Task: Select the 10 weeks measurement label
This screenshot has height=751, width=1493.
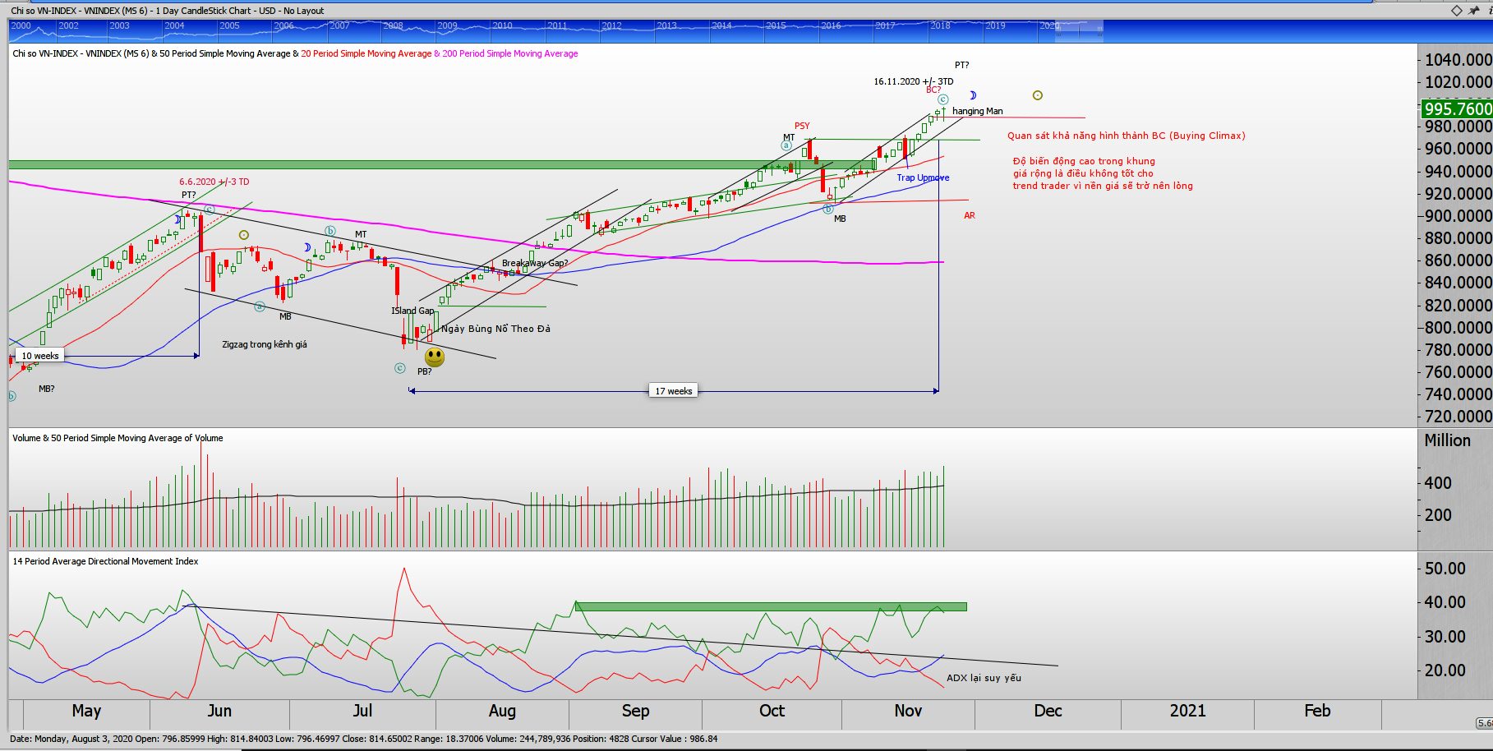Action: click(40, 356)
